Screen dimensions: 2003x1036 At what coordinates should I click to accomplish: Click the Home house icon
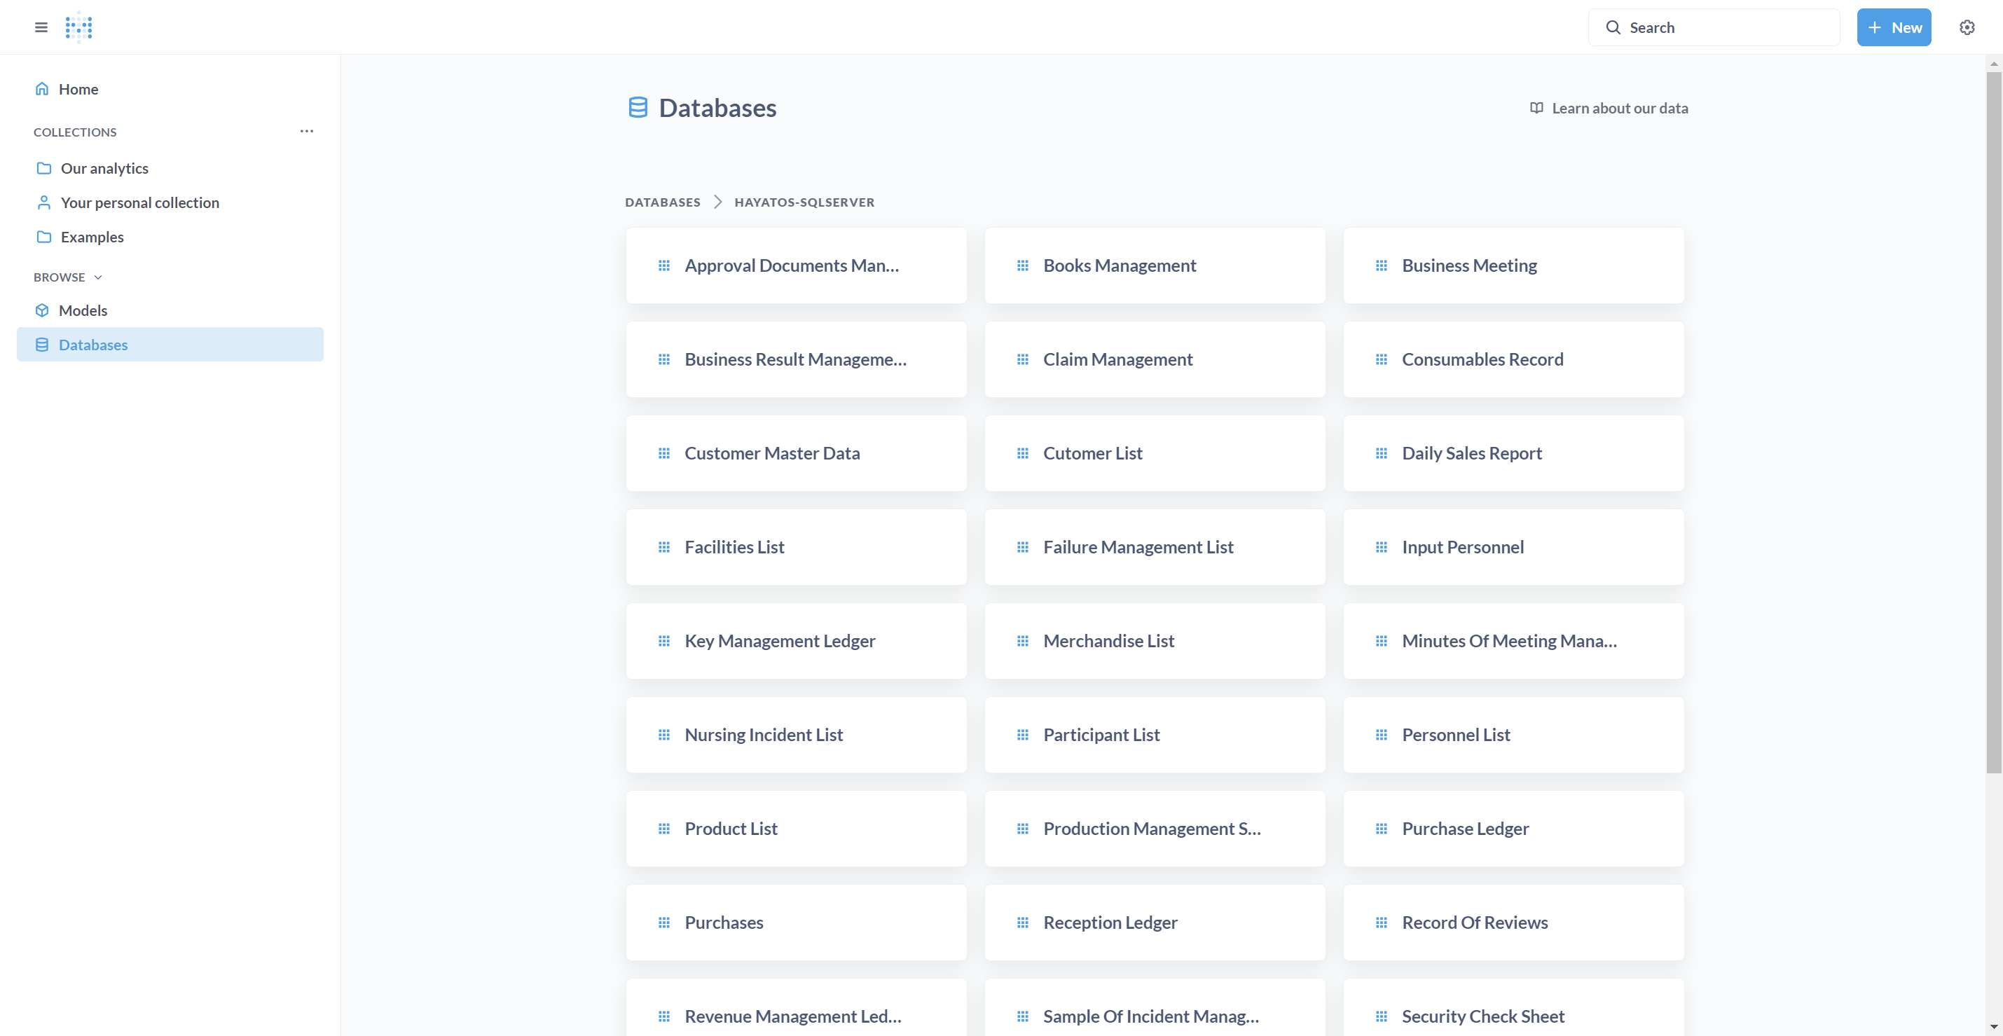(42, 88)
